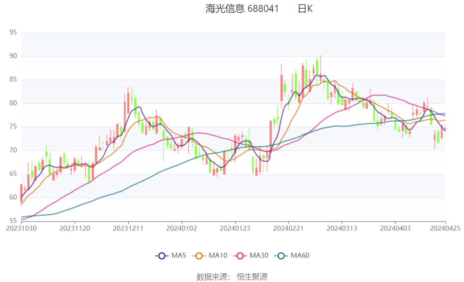Click the 20240102 x-axis date label
The height and width of the screenshot is (282, 464).
coord(182,228)
